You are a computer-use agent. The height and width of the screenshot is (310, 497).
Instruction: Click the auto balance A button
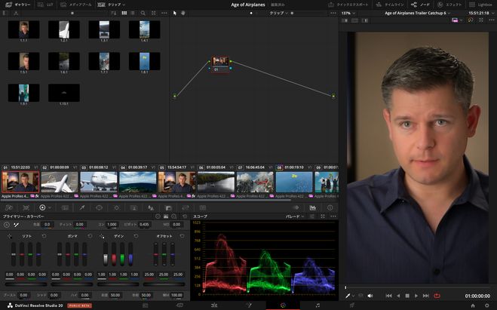tap(7, 225)
